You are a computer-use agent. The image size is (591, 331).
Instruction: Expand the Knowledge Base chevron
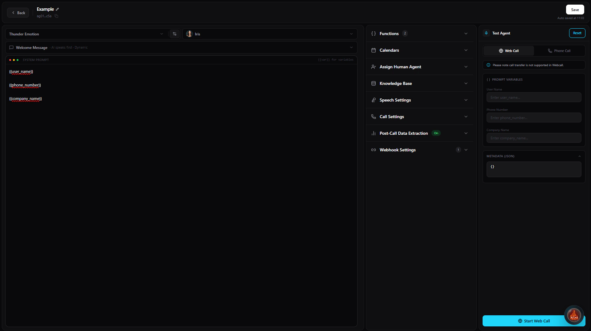coord(466,83)
